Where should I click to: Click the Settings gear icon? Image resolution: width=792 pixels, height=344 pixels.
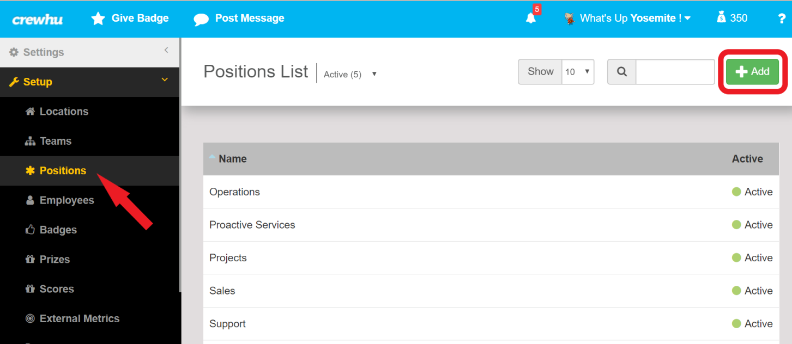click(14, 52)
